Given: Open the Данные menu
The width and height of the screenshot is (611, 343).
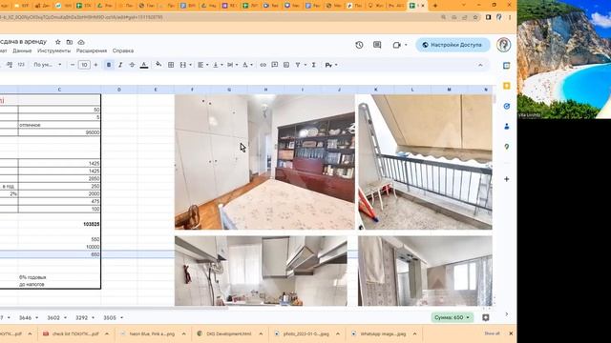Looking at the screenshot, I should [22, 50].
